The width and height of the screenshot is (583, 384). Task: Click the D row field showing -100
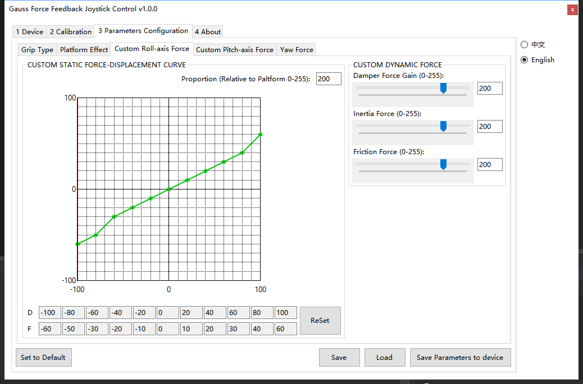tap(50, 312)
